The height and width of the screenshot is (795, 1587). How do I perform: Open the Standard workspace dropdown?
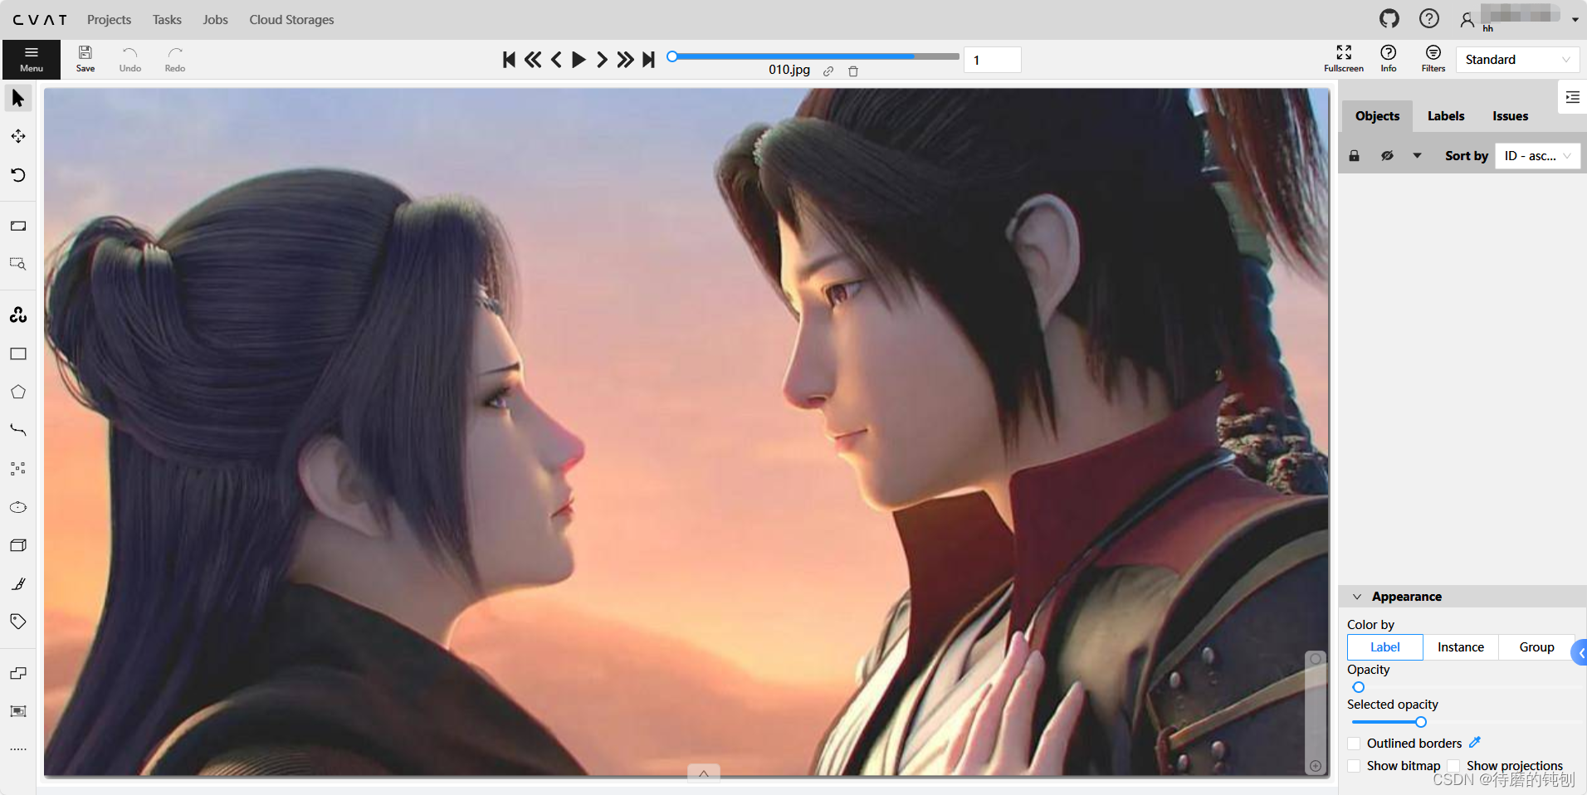click(1517, 60)
